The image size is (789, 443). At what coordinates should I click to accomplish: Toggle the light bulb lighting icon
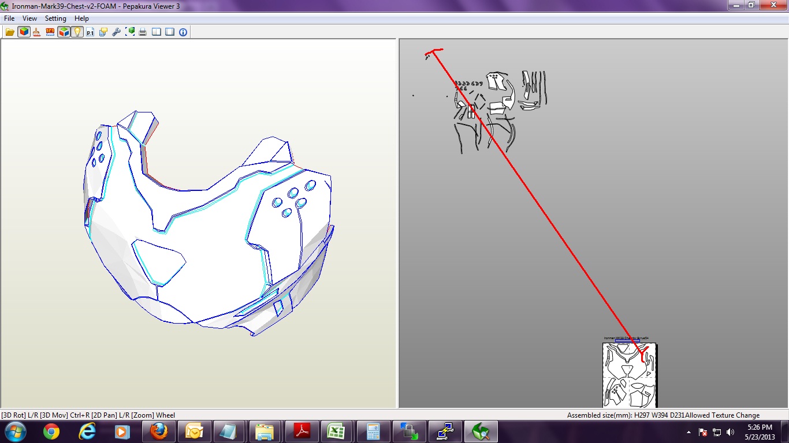coord(77,32)
